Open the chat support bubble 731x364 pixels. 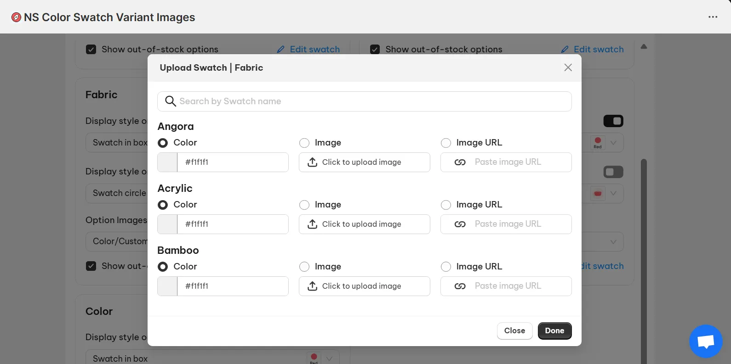[x=706, y=342]
